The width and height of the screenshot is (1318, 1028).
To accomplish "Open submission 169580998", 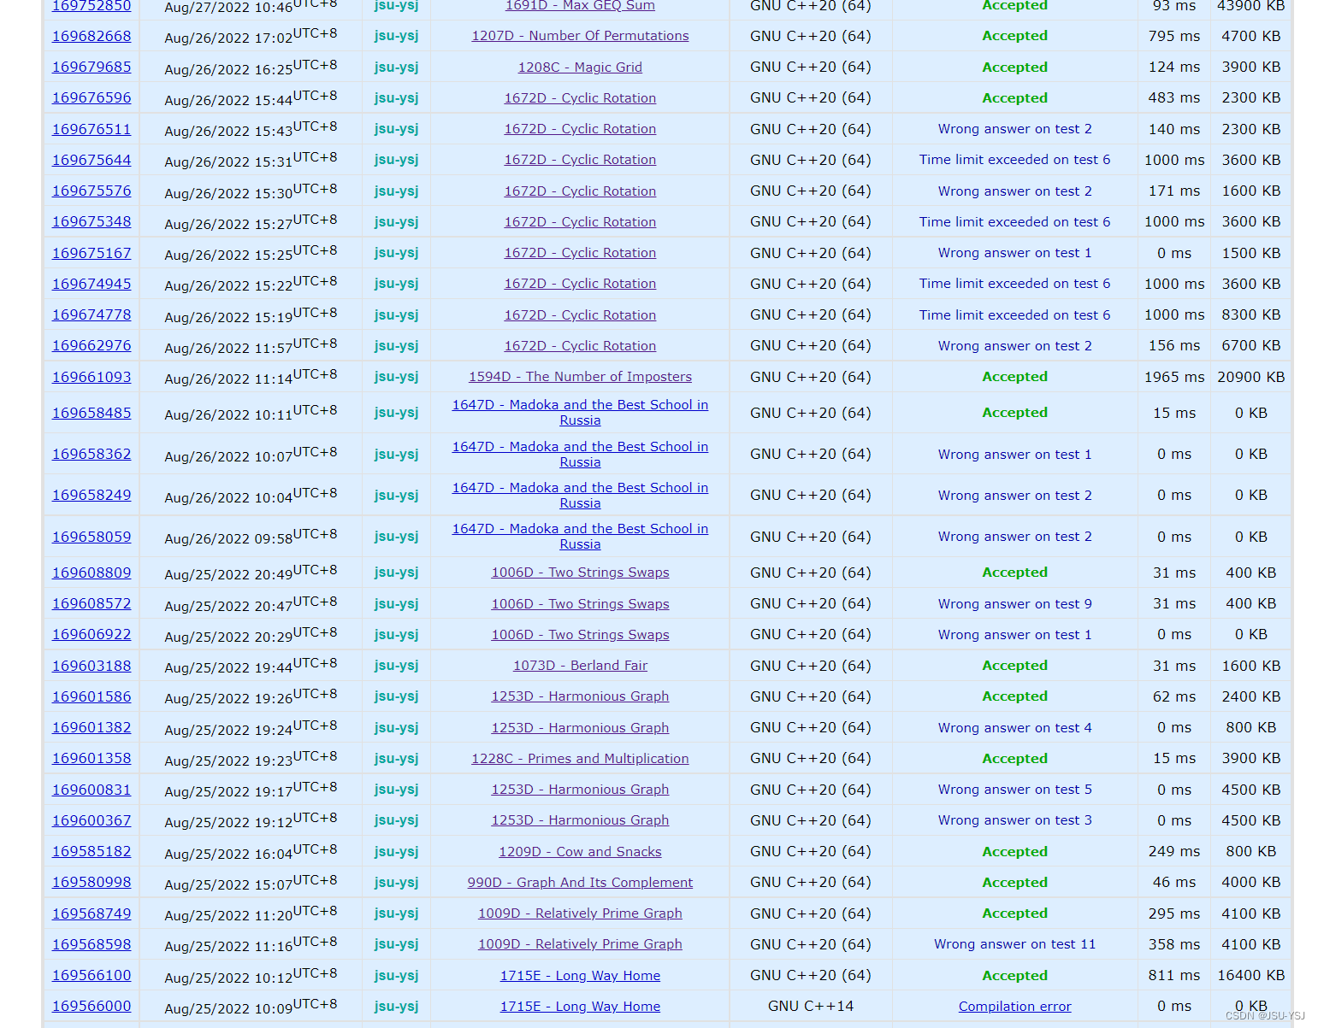I will point(92,882).
